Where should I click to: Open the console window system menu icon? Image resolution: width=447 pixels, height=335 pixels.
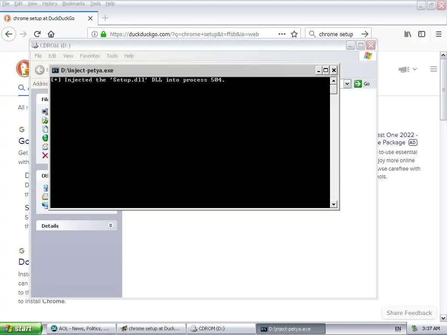pyautogui.click(x=55, y=70)
